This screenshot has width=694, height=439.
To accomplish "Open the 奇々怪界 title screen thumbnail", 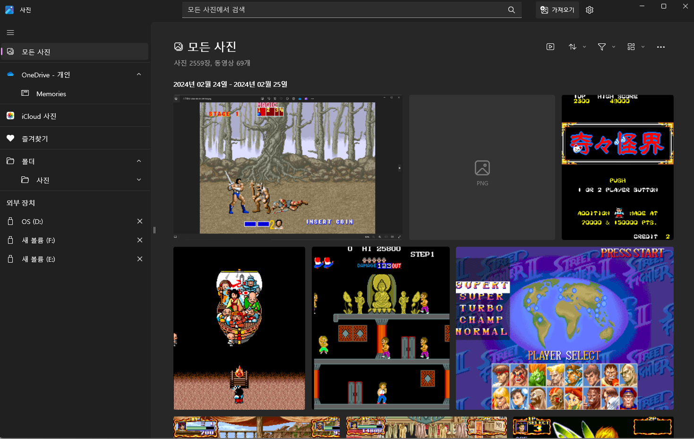I will point(617,167).
